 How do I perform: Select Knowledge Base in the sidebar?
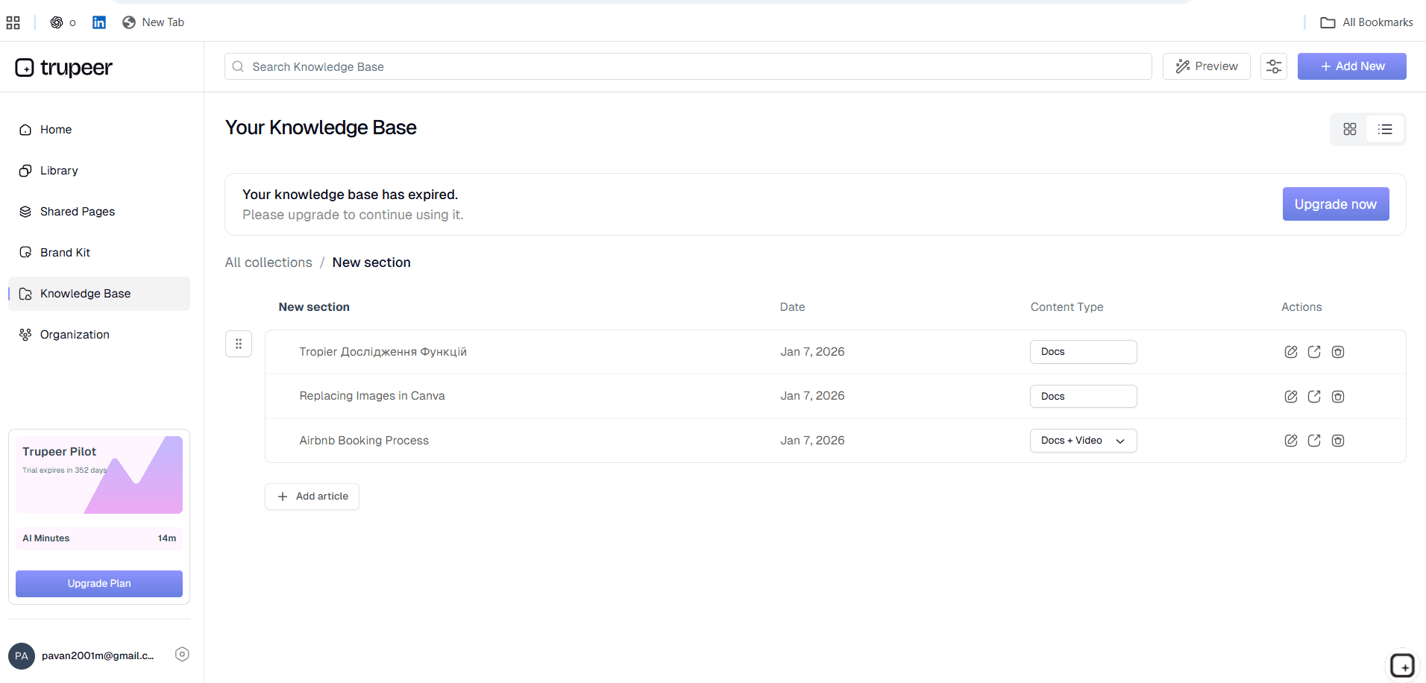click(99, 294)
